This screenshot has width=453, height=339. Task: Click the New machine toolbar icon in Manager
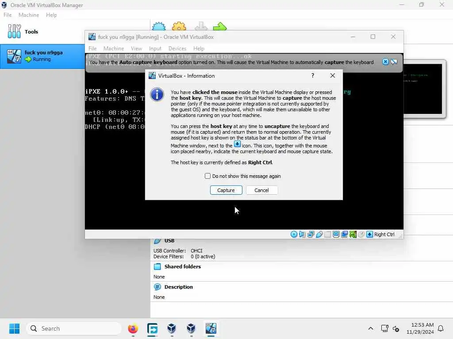[159, 26]
